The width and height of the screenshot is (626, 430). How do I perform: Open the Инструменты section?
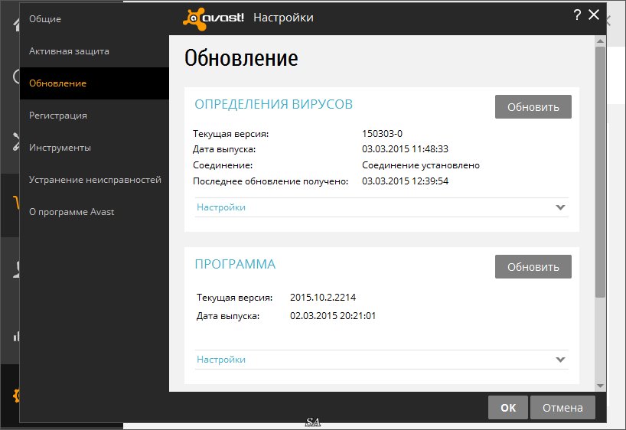pos(60,148)
